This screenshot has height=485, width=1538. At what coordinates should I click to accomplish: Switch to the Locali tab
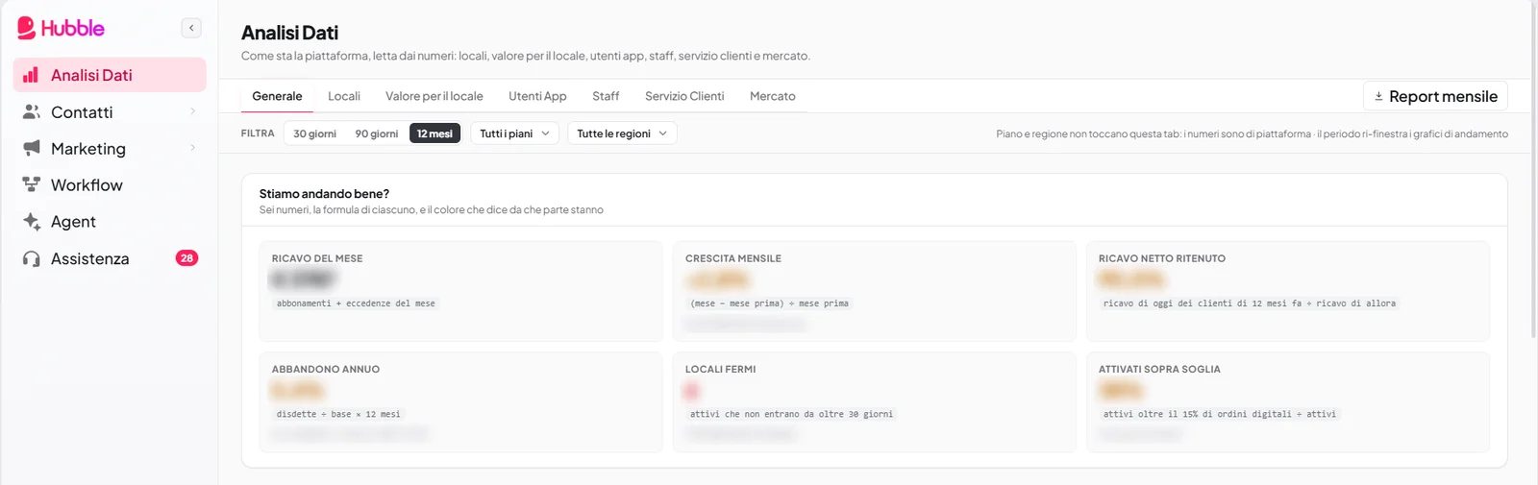pos(344,96)
